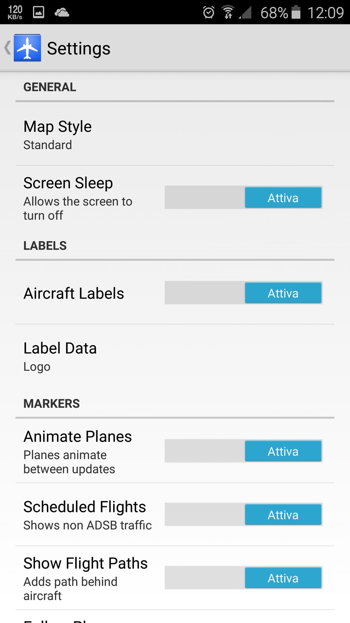The width and height of the screenshot is (350, 623).
Task: Disable Show Flight Paths switch
Action: click(x=243, y=578)
